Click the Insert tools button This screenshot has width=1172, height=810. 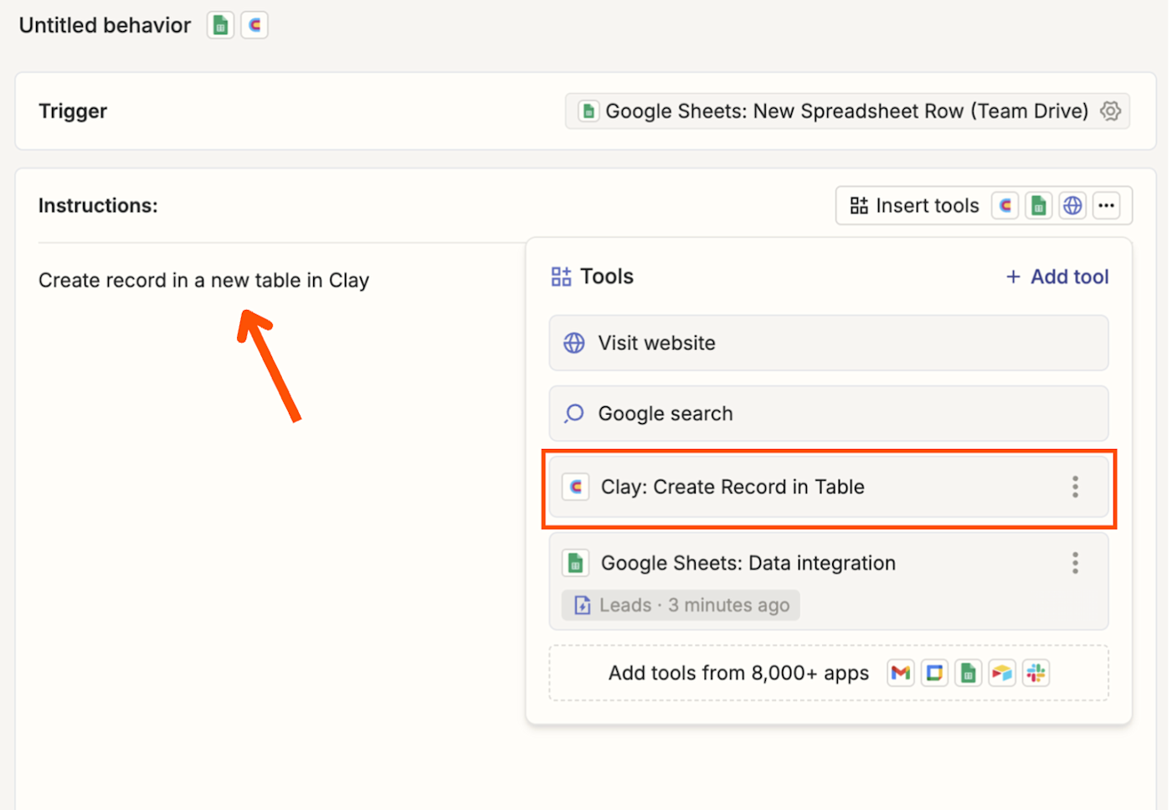click(915, 205)
